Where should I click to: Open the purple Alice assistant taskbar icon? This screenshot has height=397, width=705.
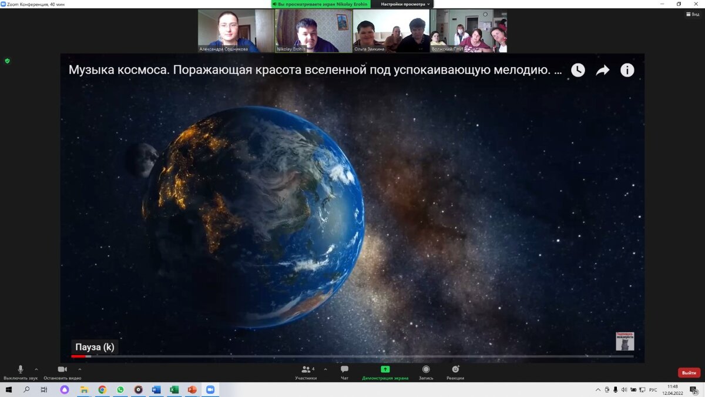pyautogui.click(x=65, y=389)
